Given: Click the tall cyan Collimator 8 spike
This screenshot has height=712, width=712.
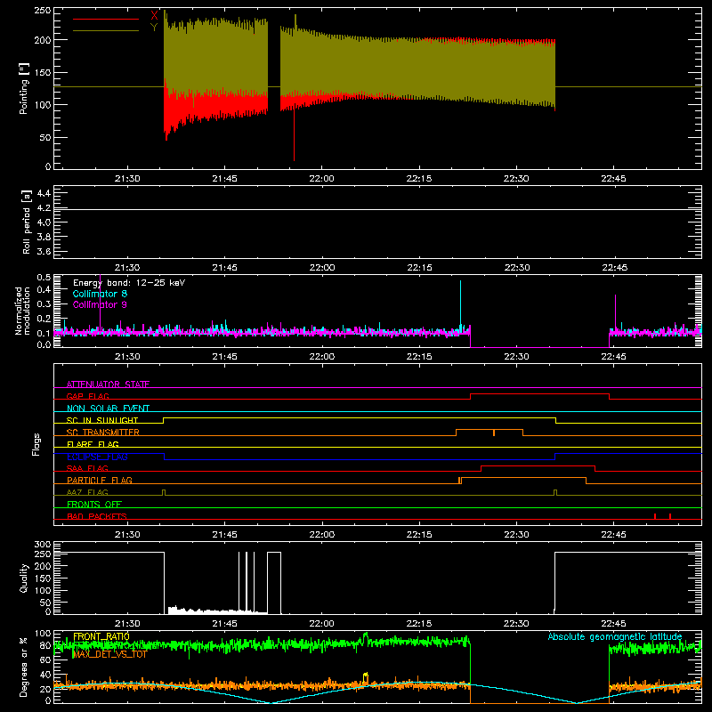Looking at the screenshot, I should [x=460, y=303].
